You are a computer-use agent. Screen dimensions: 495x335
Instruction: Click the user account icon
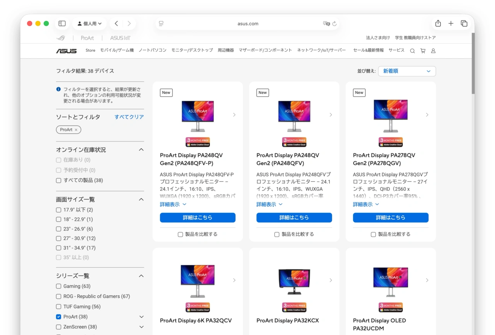click(433, 51)
